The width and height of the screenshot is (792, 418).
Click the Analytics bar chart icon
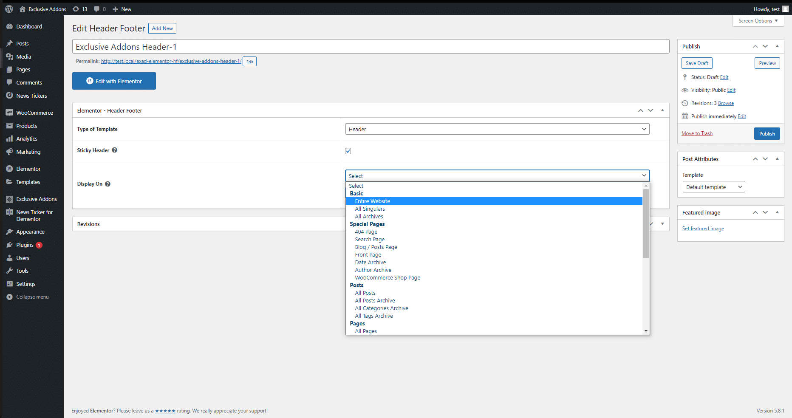coord(9,138)
